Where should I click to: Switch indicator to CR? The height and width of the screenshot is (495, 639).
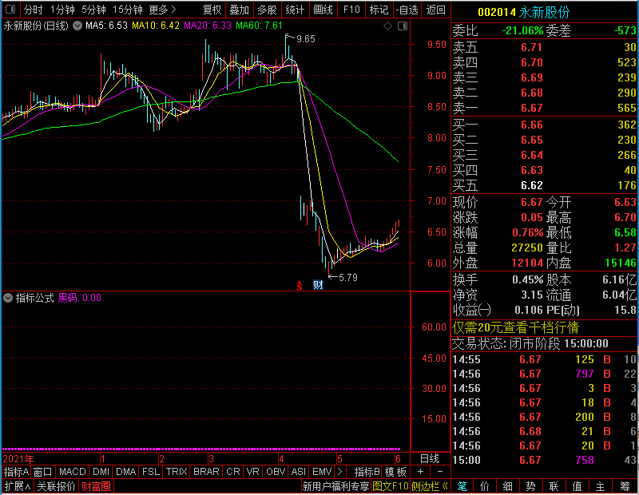[233, 472]
